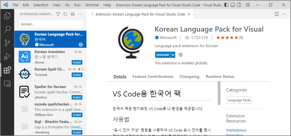Open the File menu
The image size is (291, 136).
15,5
